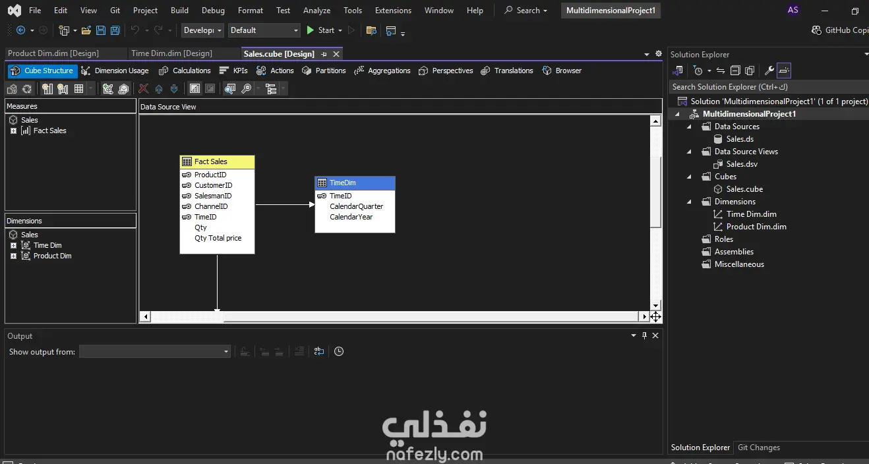Viewport: 869px width, 464px height.
Task: Click the Undo icon in main toolbar
Action: pos(135,30)
